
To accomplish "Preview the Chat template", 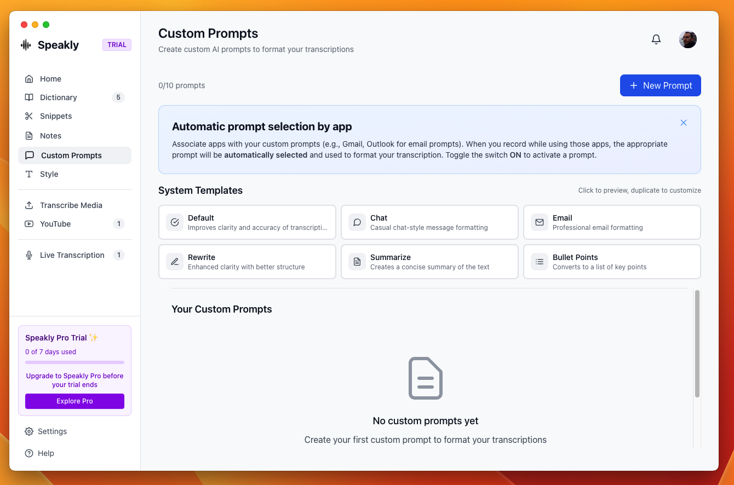I will point(429,222).
